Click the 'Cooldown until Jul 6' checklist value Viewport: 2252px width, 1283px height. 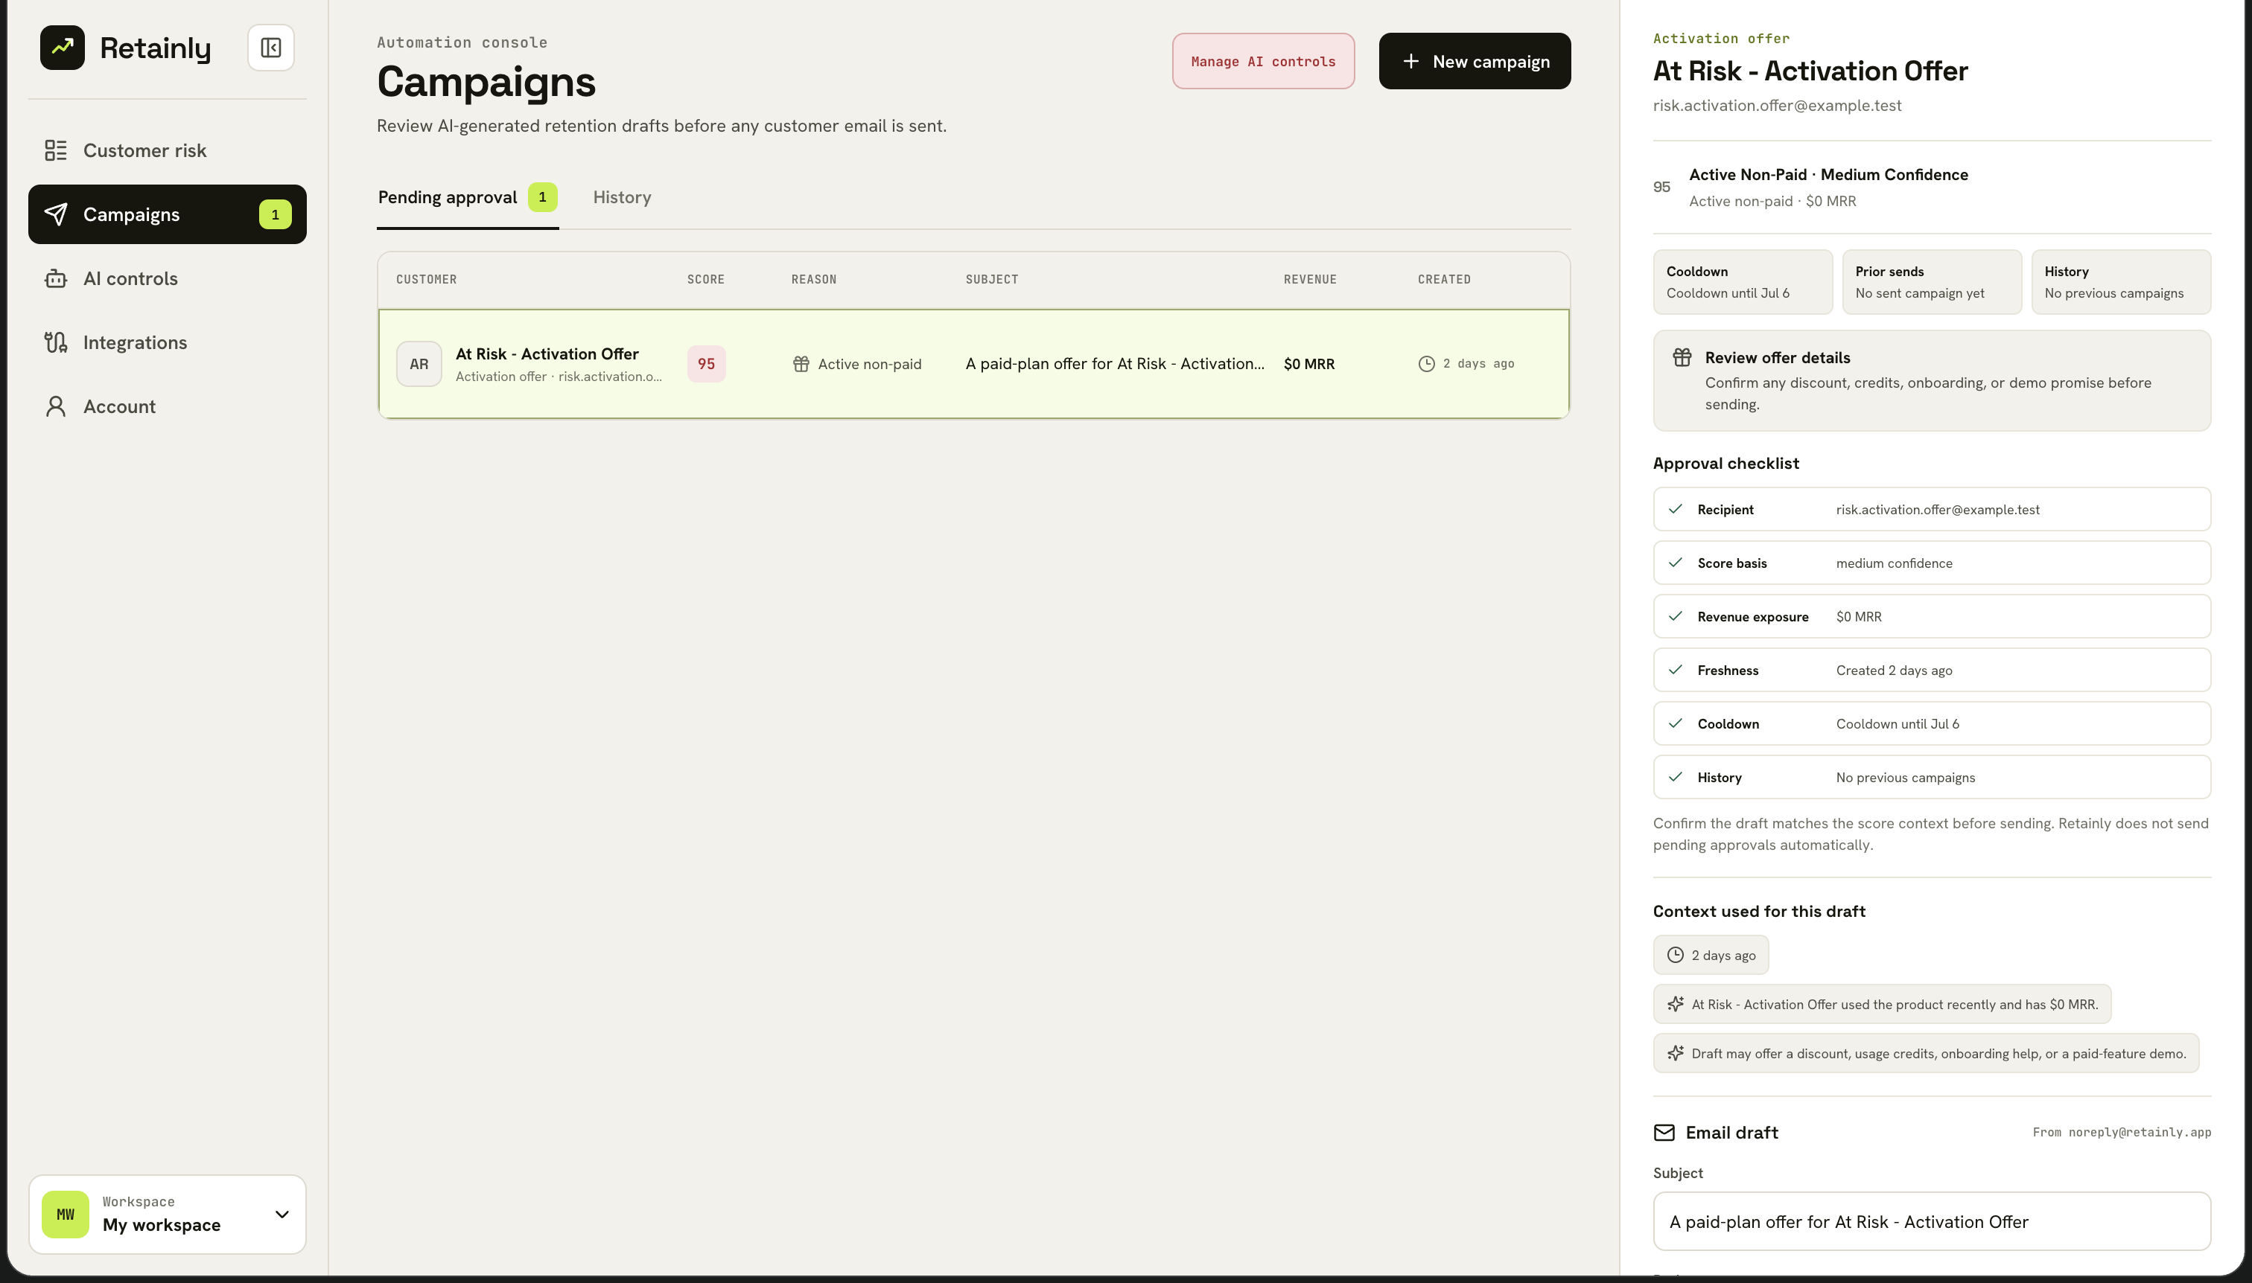click(1898, 723)
